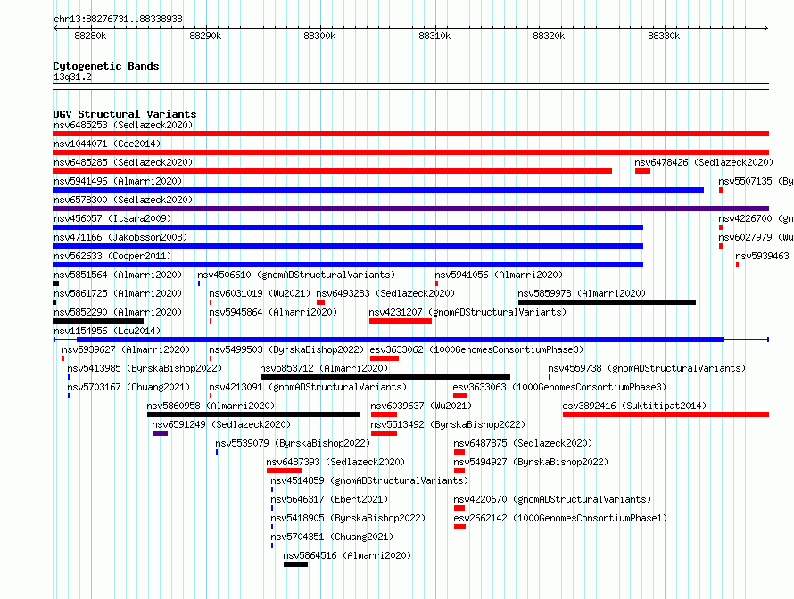Click the 88300k ruler tick label
This screenshot has height=599, width=794.
[x=319, y=36]
